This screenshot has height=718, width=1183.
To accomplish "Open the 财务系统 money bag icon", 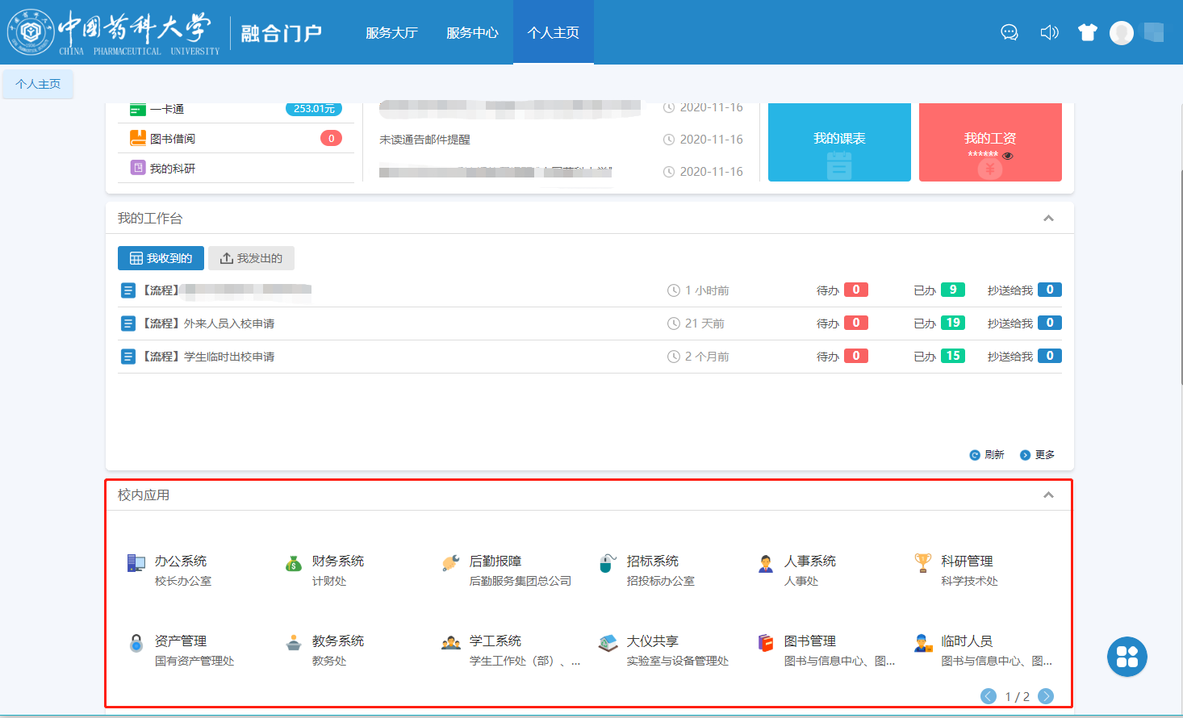I will click(x=294, y=563).
